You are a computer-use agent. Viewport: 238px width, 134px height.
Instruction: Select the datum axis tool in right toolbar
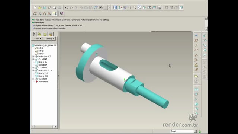point(196,45)
